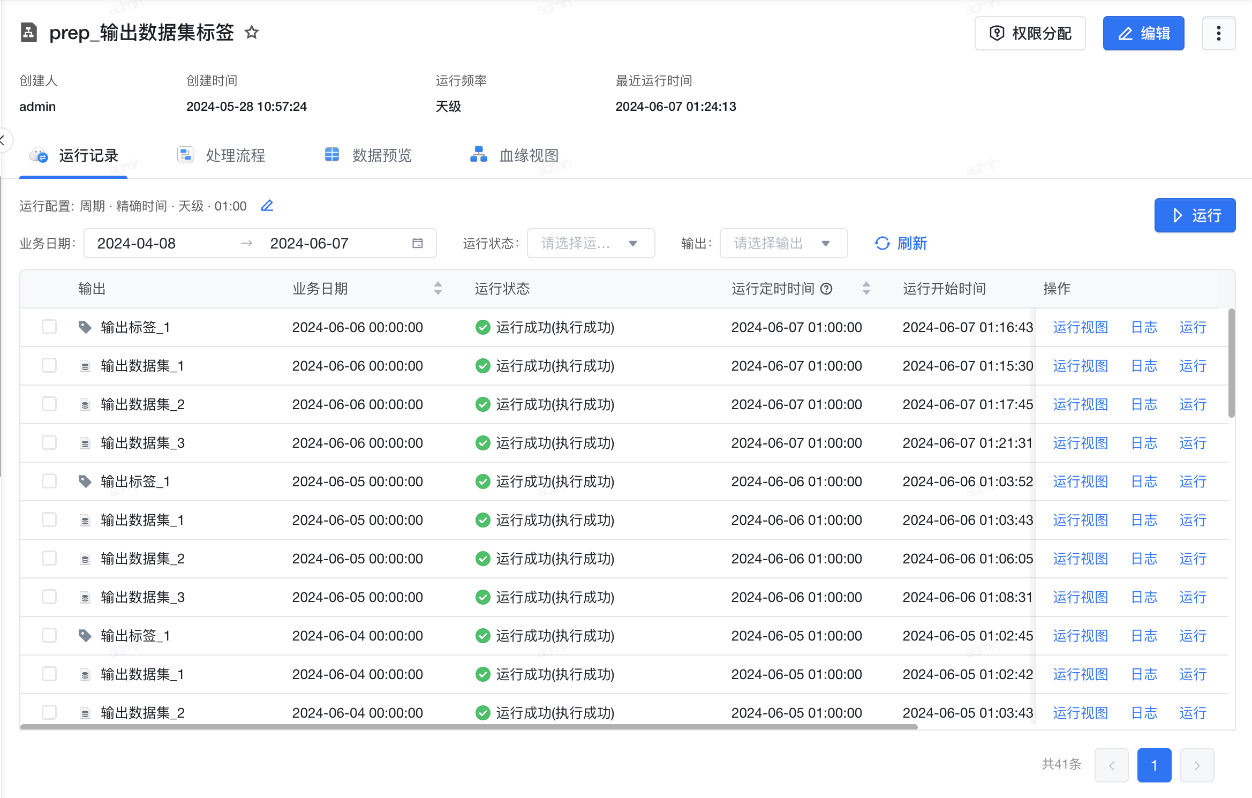Click tag icon of 输出标签_1 dated 2024-06-05
This screenshot has height=798, width=1252.
coord(85,481)
